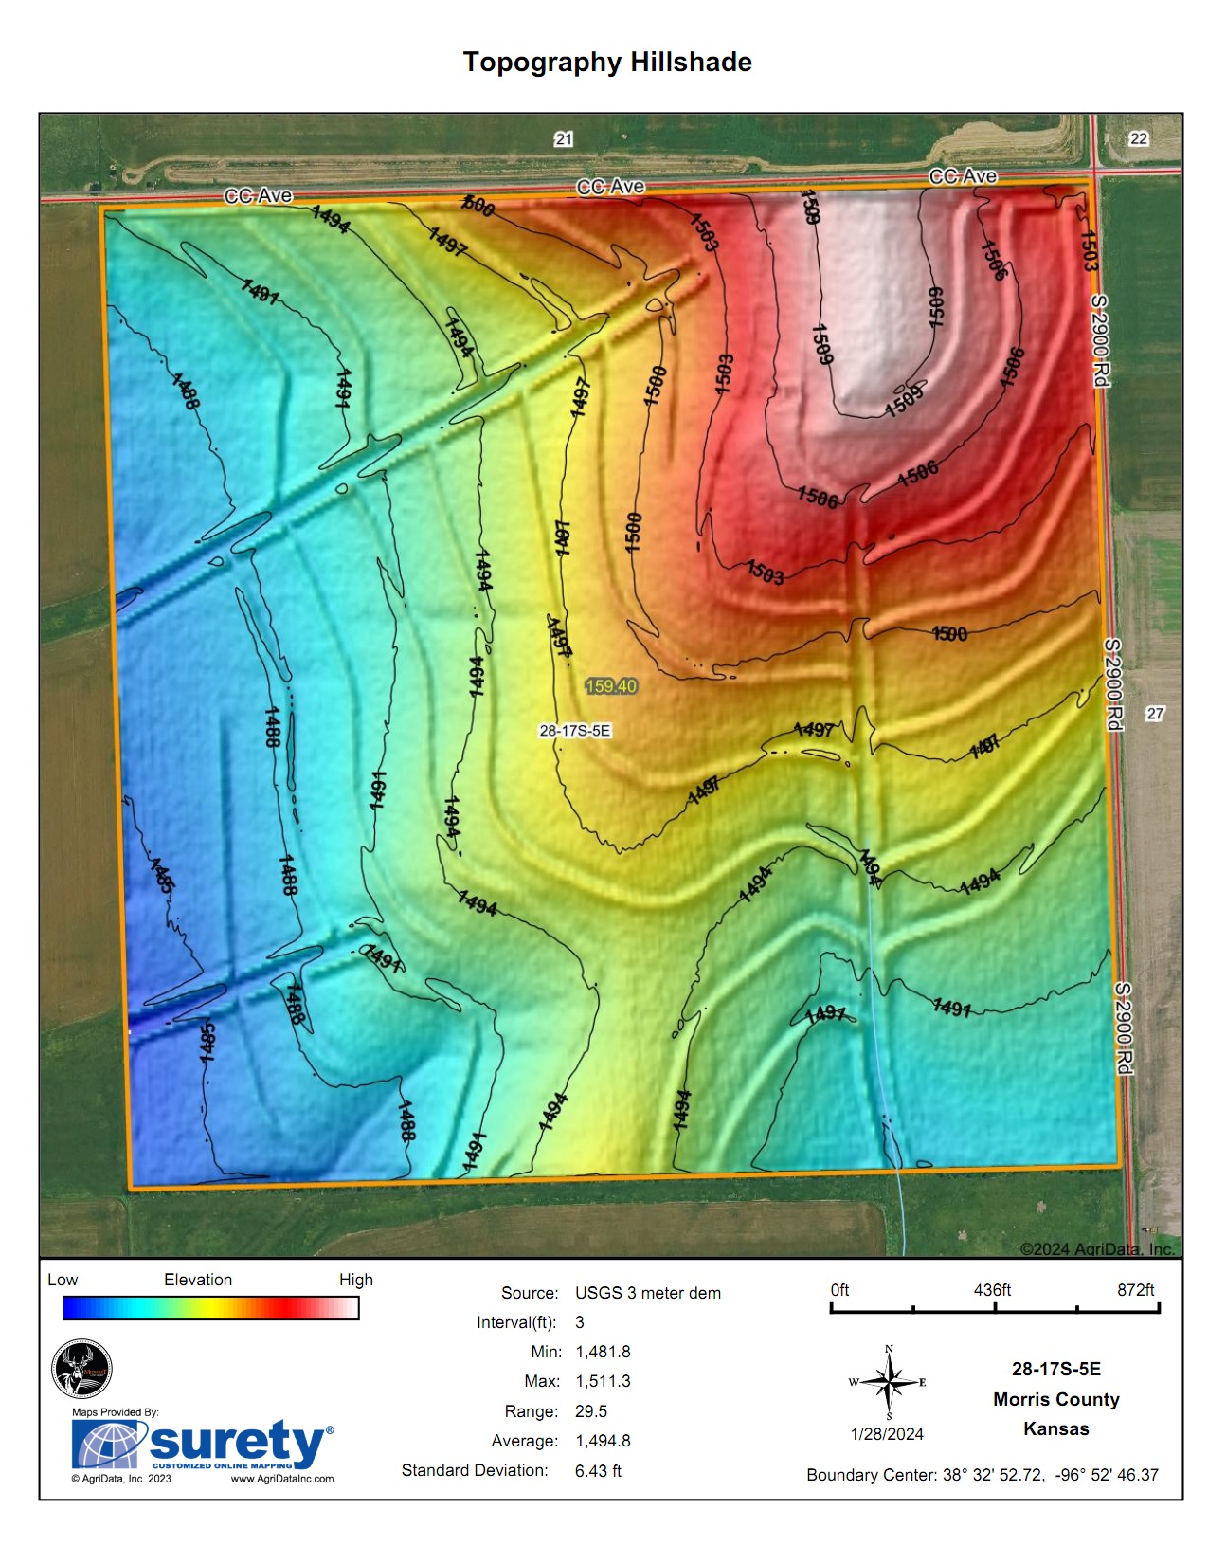Screen dimensions: 1208x1564
Task: Select the section 27 marker
Action: pyautogui.click(x=1154, y=714)
